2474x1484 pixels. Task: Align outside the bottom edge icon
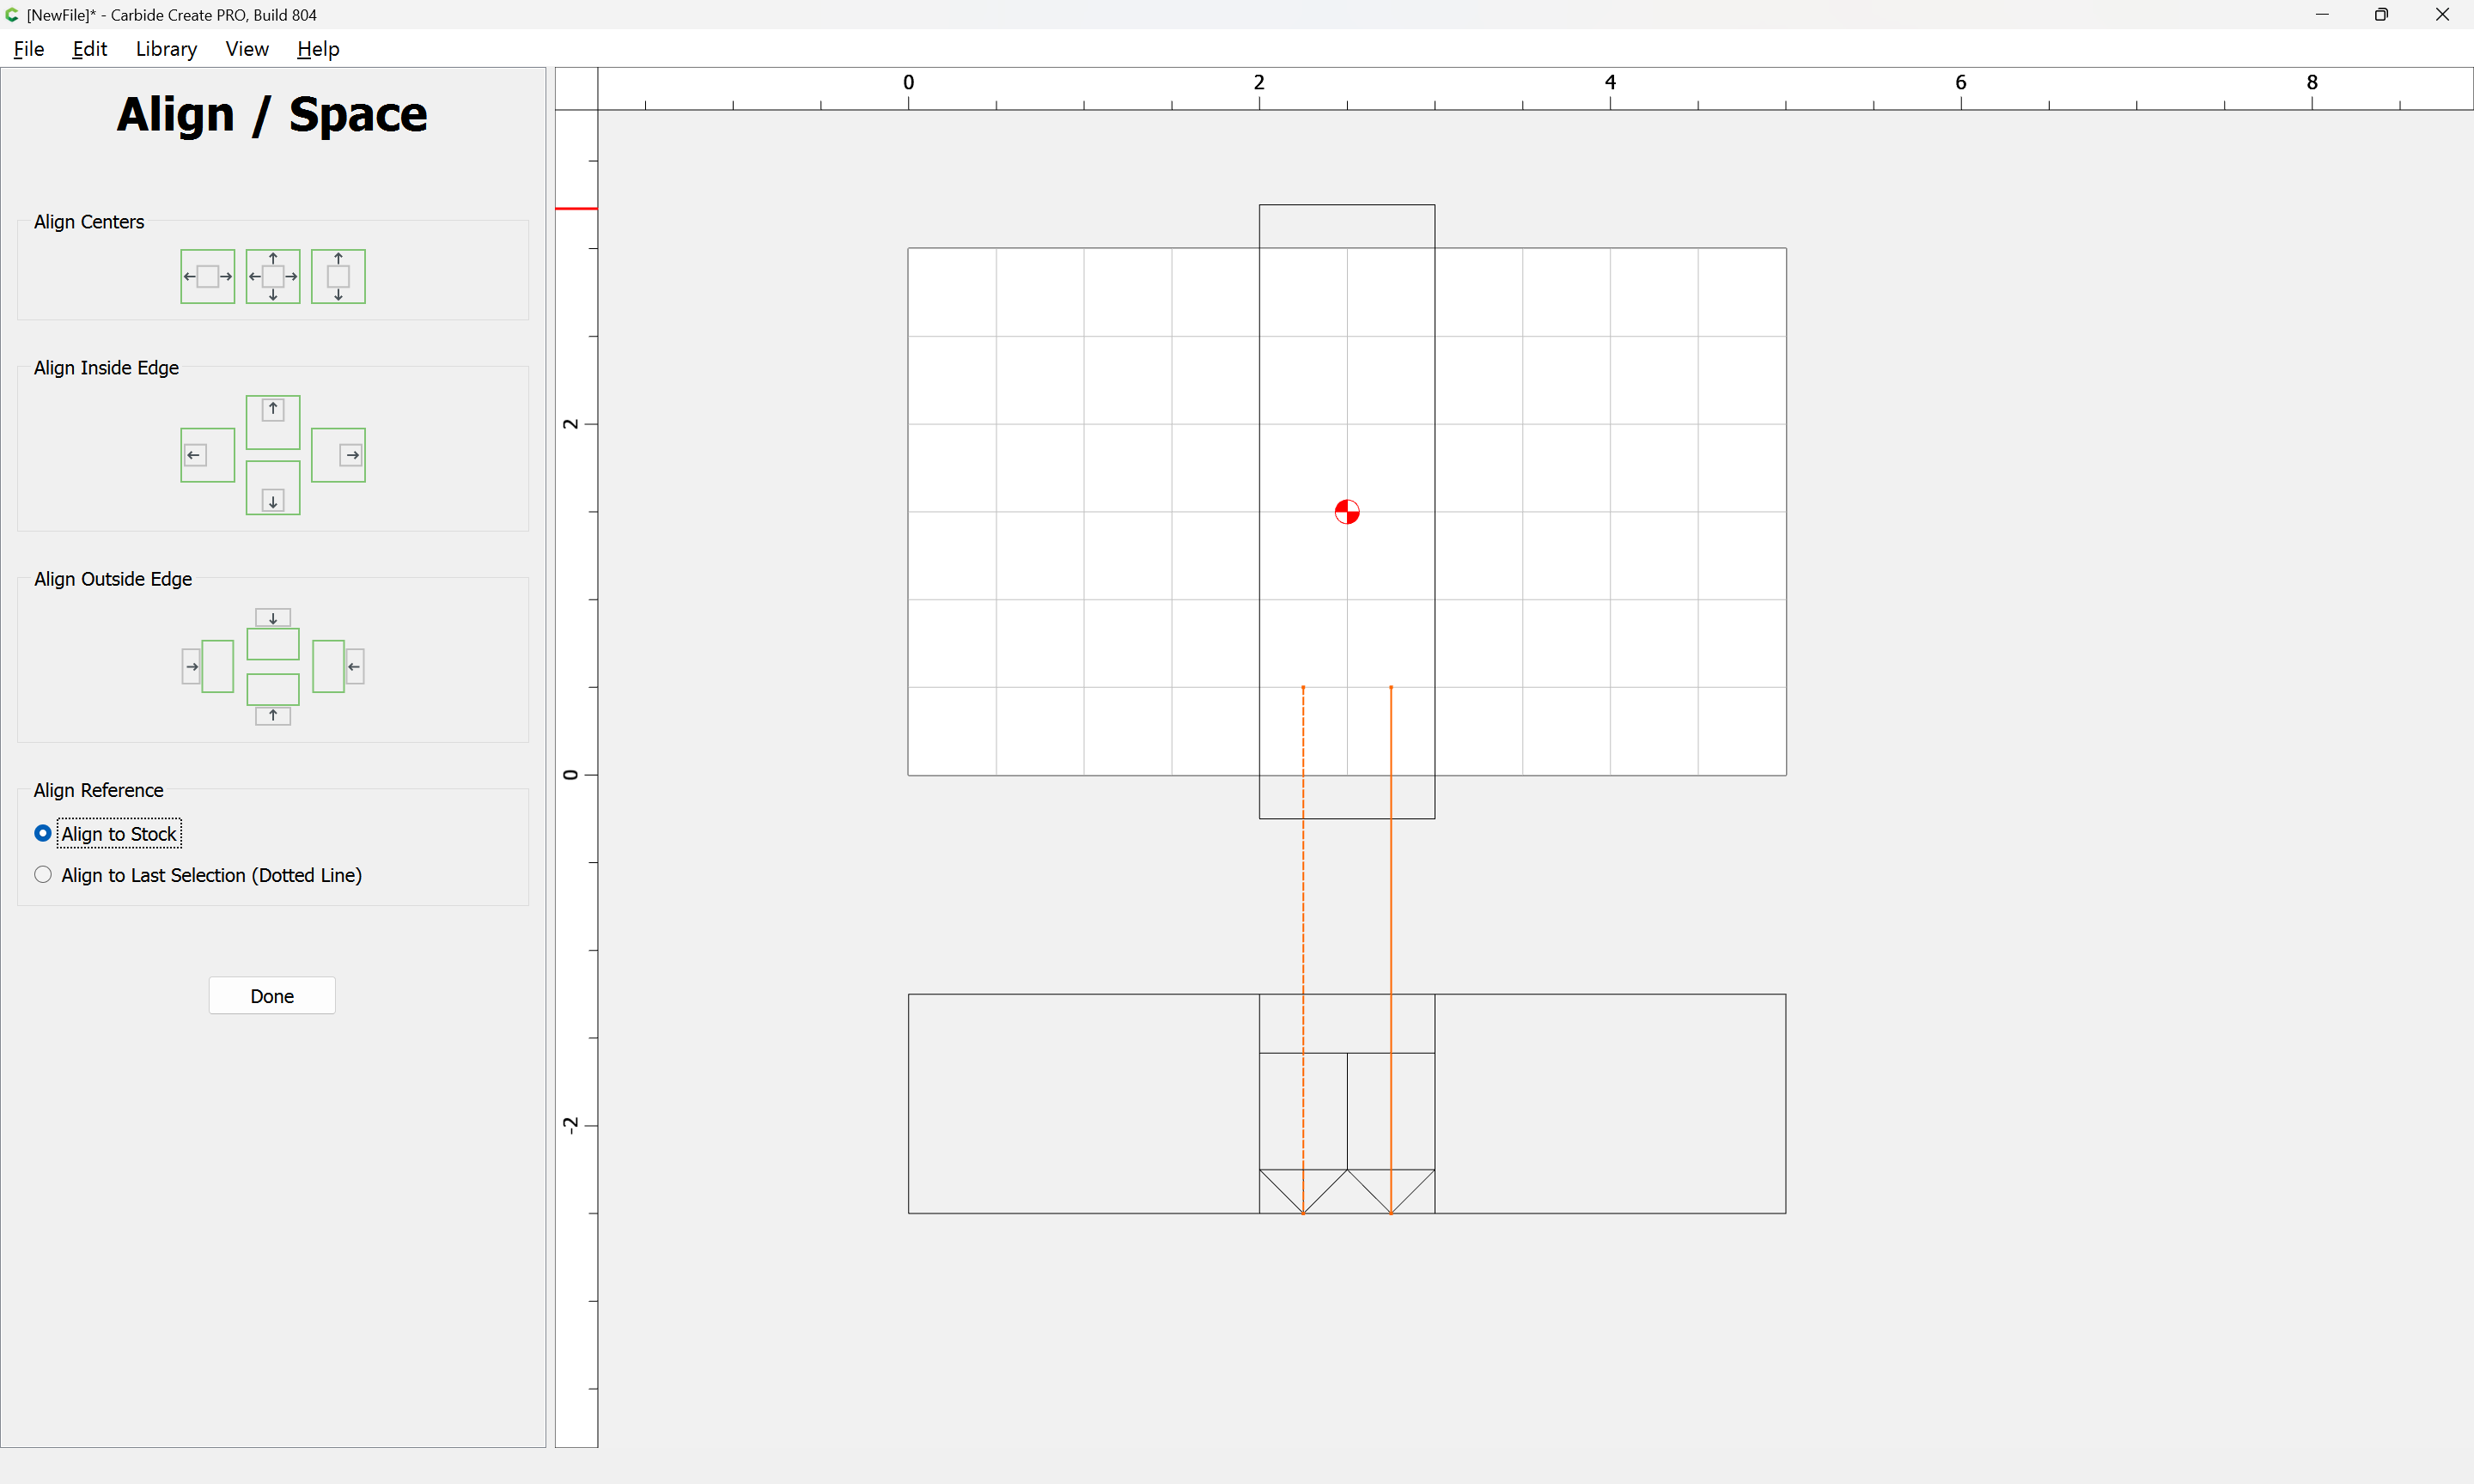(x=273, y=699)
